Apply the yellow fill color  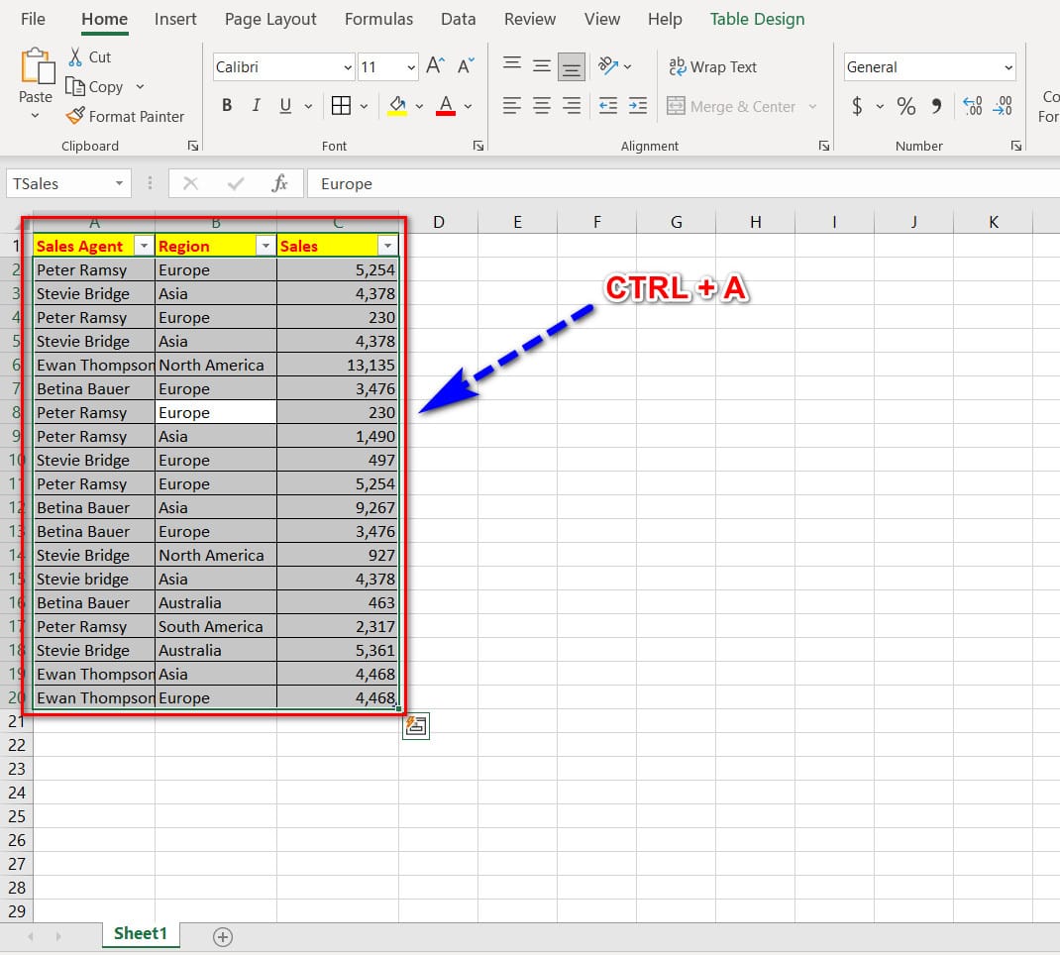click(397, 106)
